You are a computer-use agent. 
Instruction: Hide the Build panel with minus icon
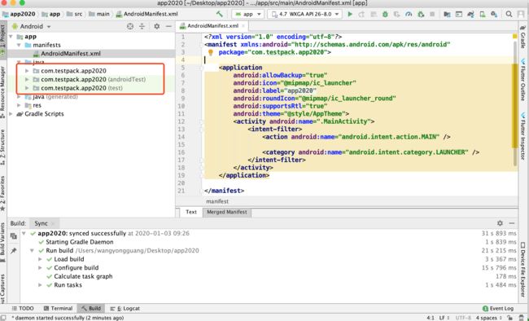click(512, 223)
